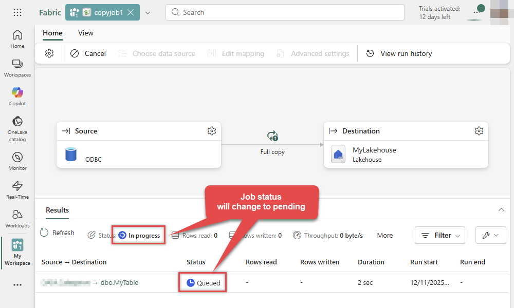Screen dimensions: 514x308
Task: Go to My Workspace
Action: 17,252
